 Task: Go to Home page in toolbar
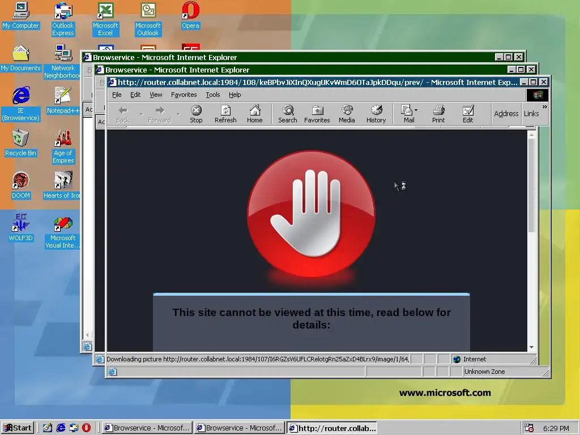[x=254, y=114]
